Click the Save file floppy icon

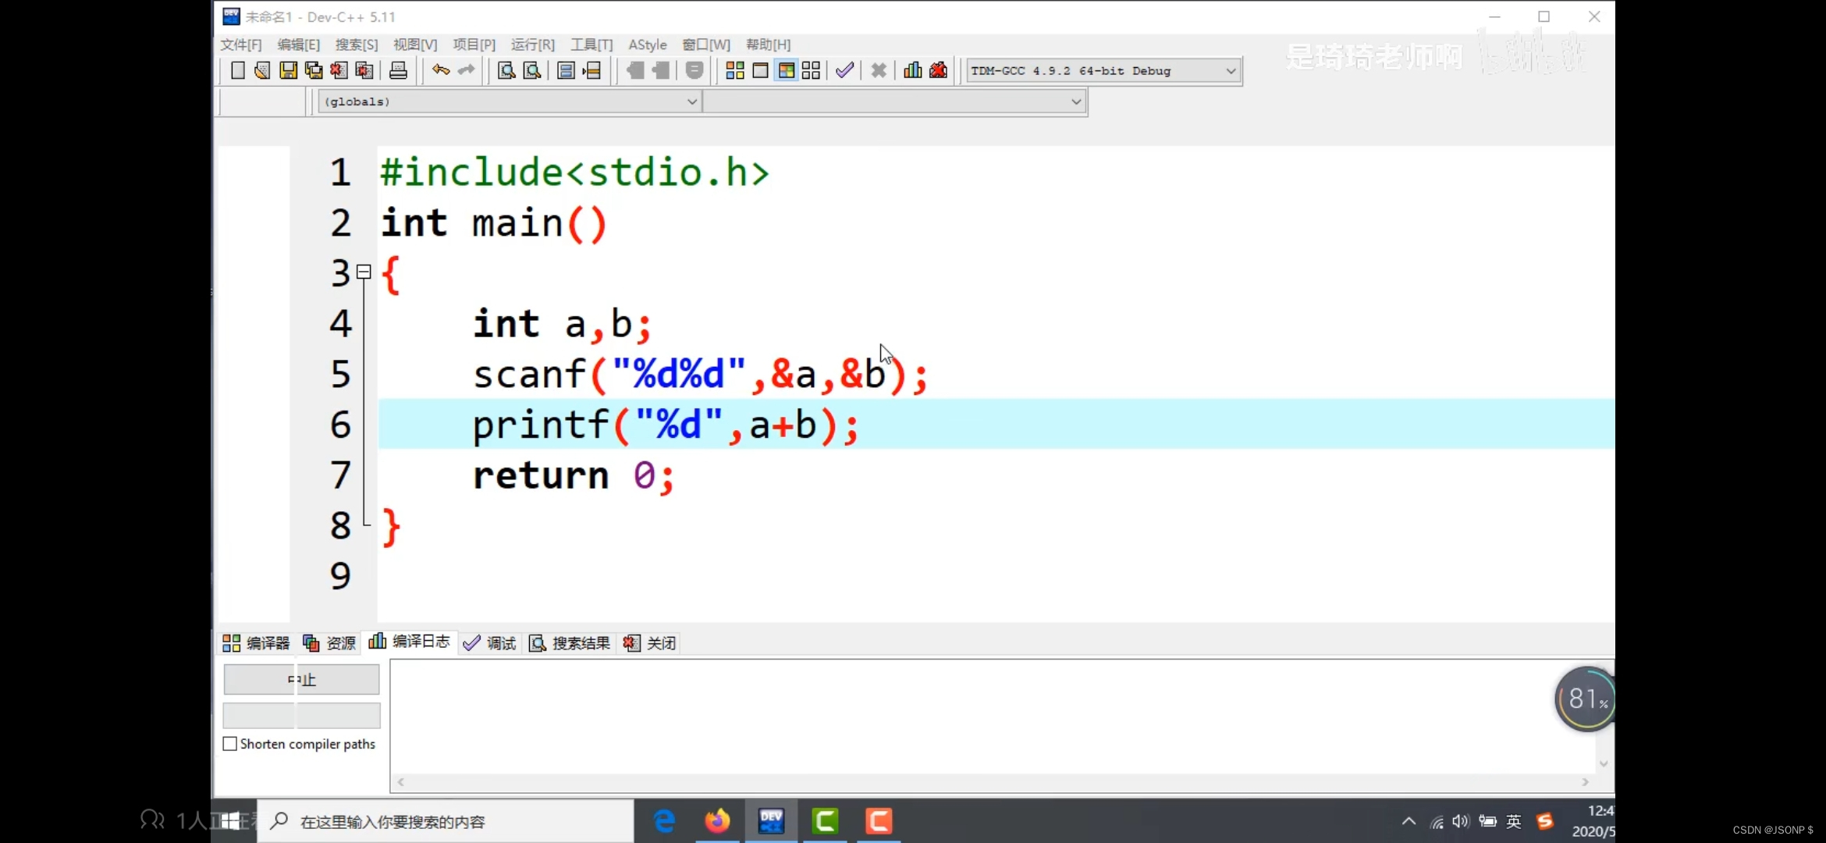click(288, 71)
